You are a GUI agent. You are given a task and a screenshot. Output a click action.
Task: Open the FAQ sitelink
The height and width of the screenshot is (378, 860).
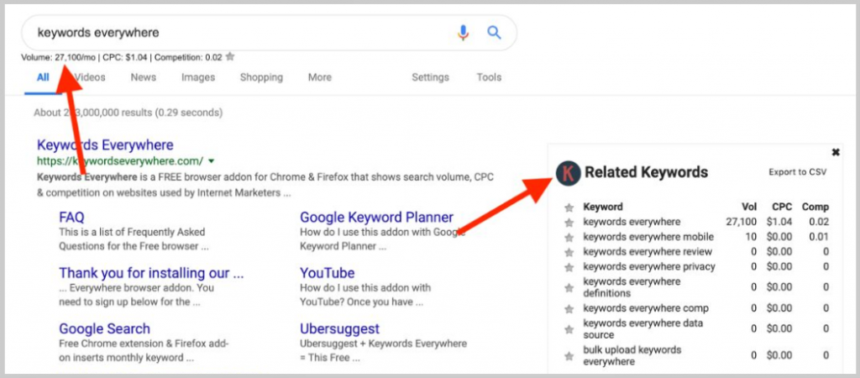pyautogui.click(x=71, y=218)
